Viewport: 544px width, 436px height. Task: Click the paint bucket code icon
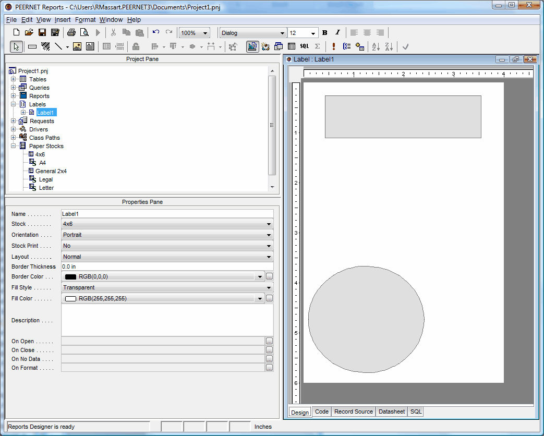(265, 46)
